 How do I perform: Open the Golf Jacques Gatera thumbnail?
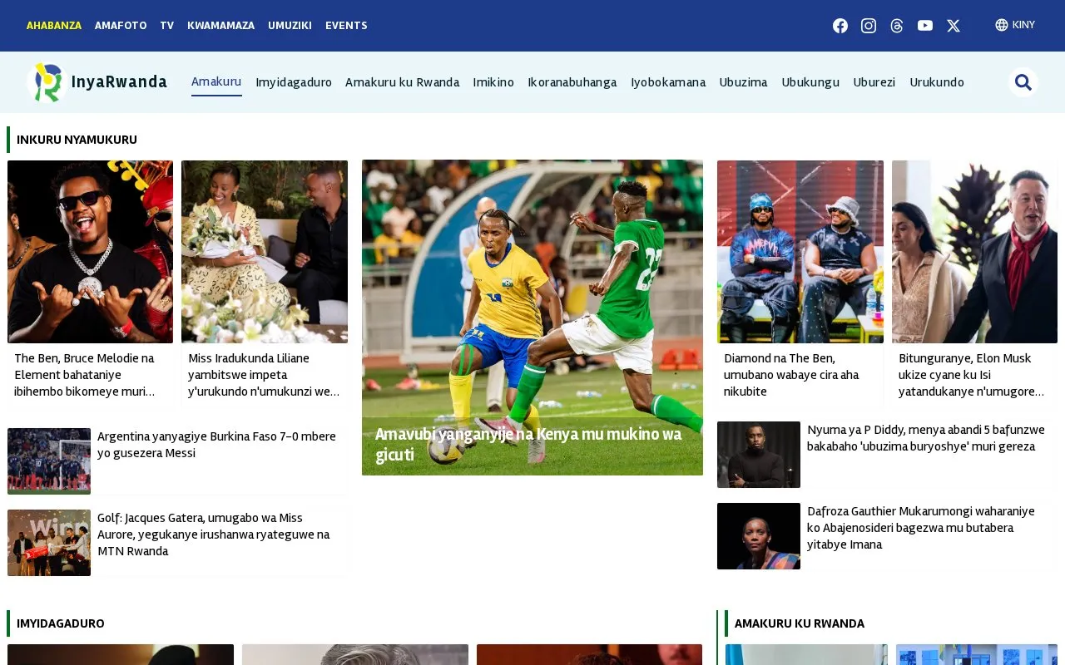coord(49,543)
